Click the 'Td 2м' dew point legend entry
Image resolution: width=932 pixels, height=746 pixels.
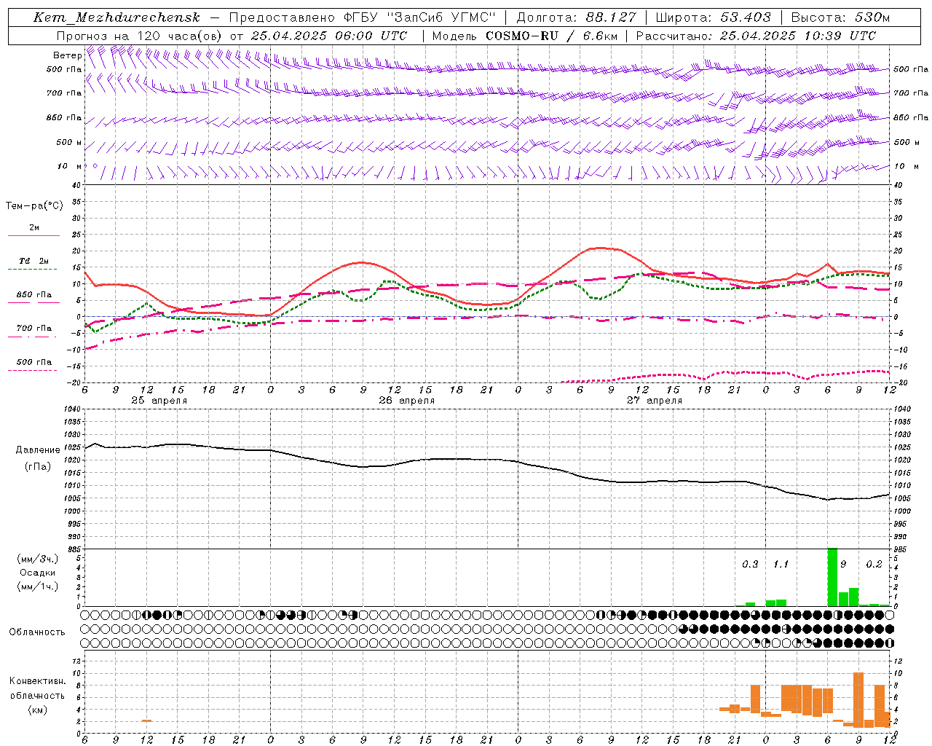pyautogui.click(x=34, y=261)
